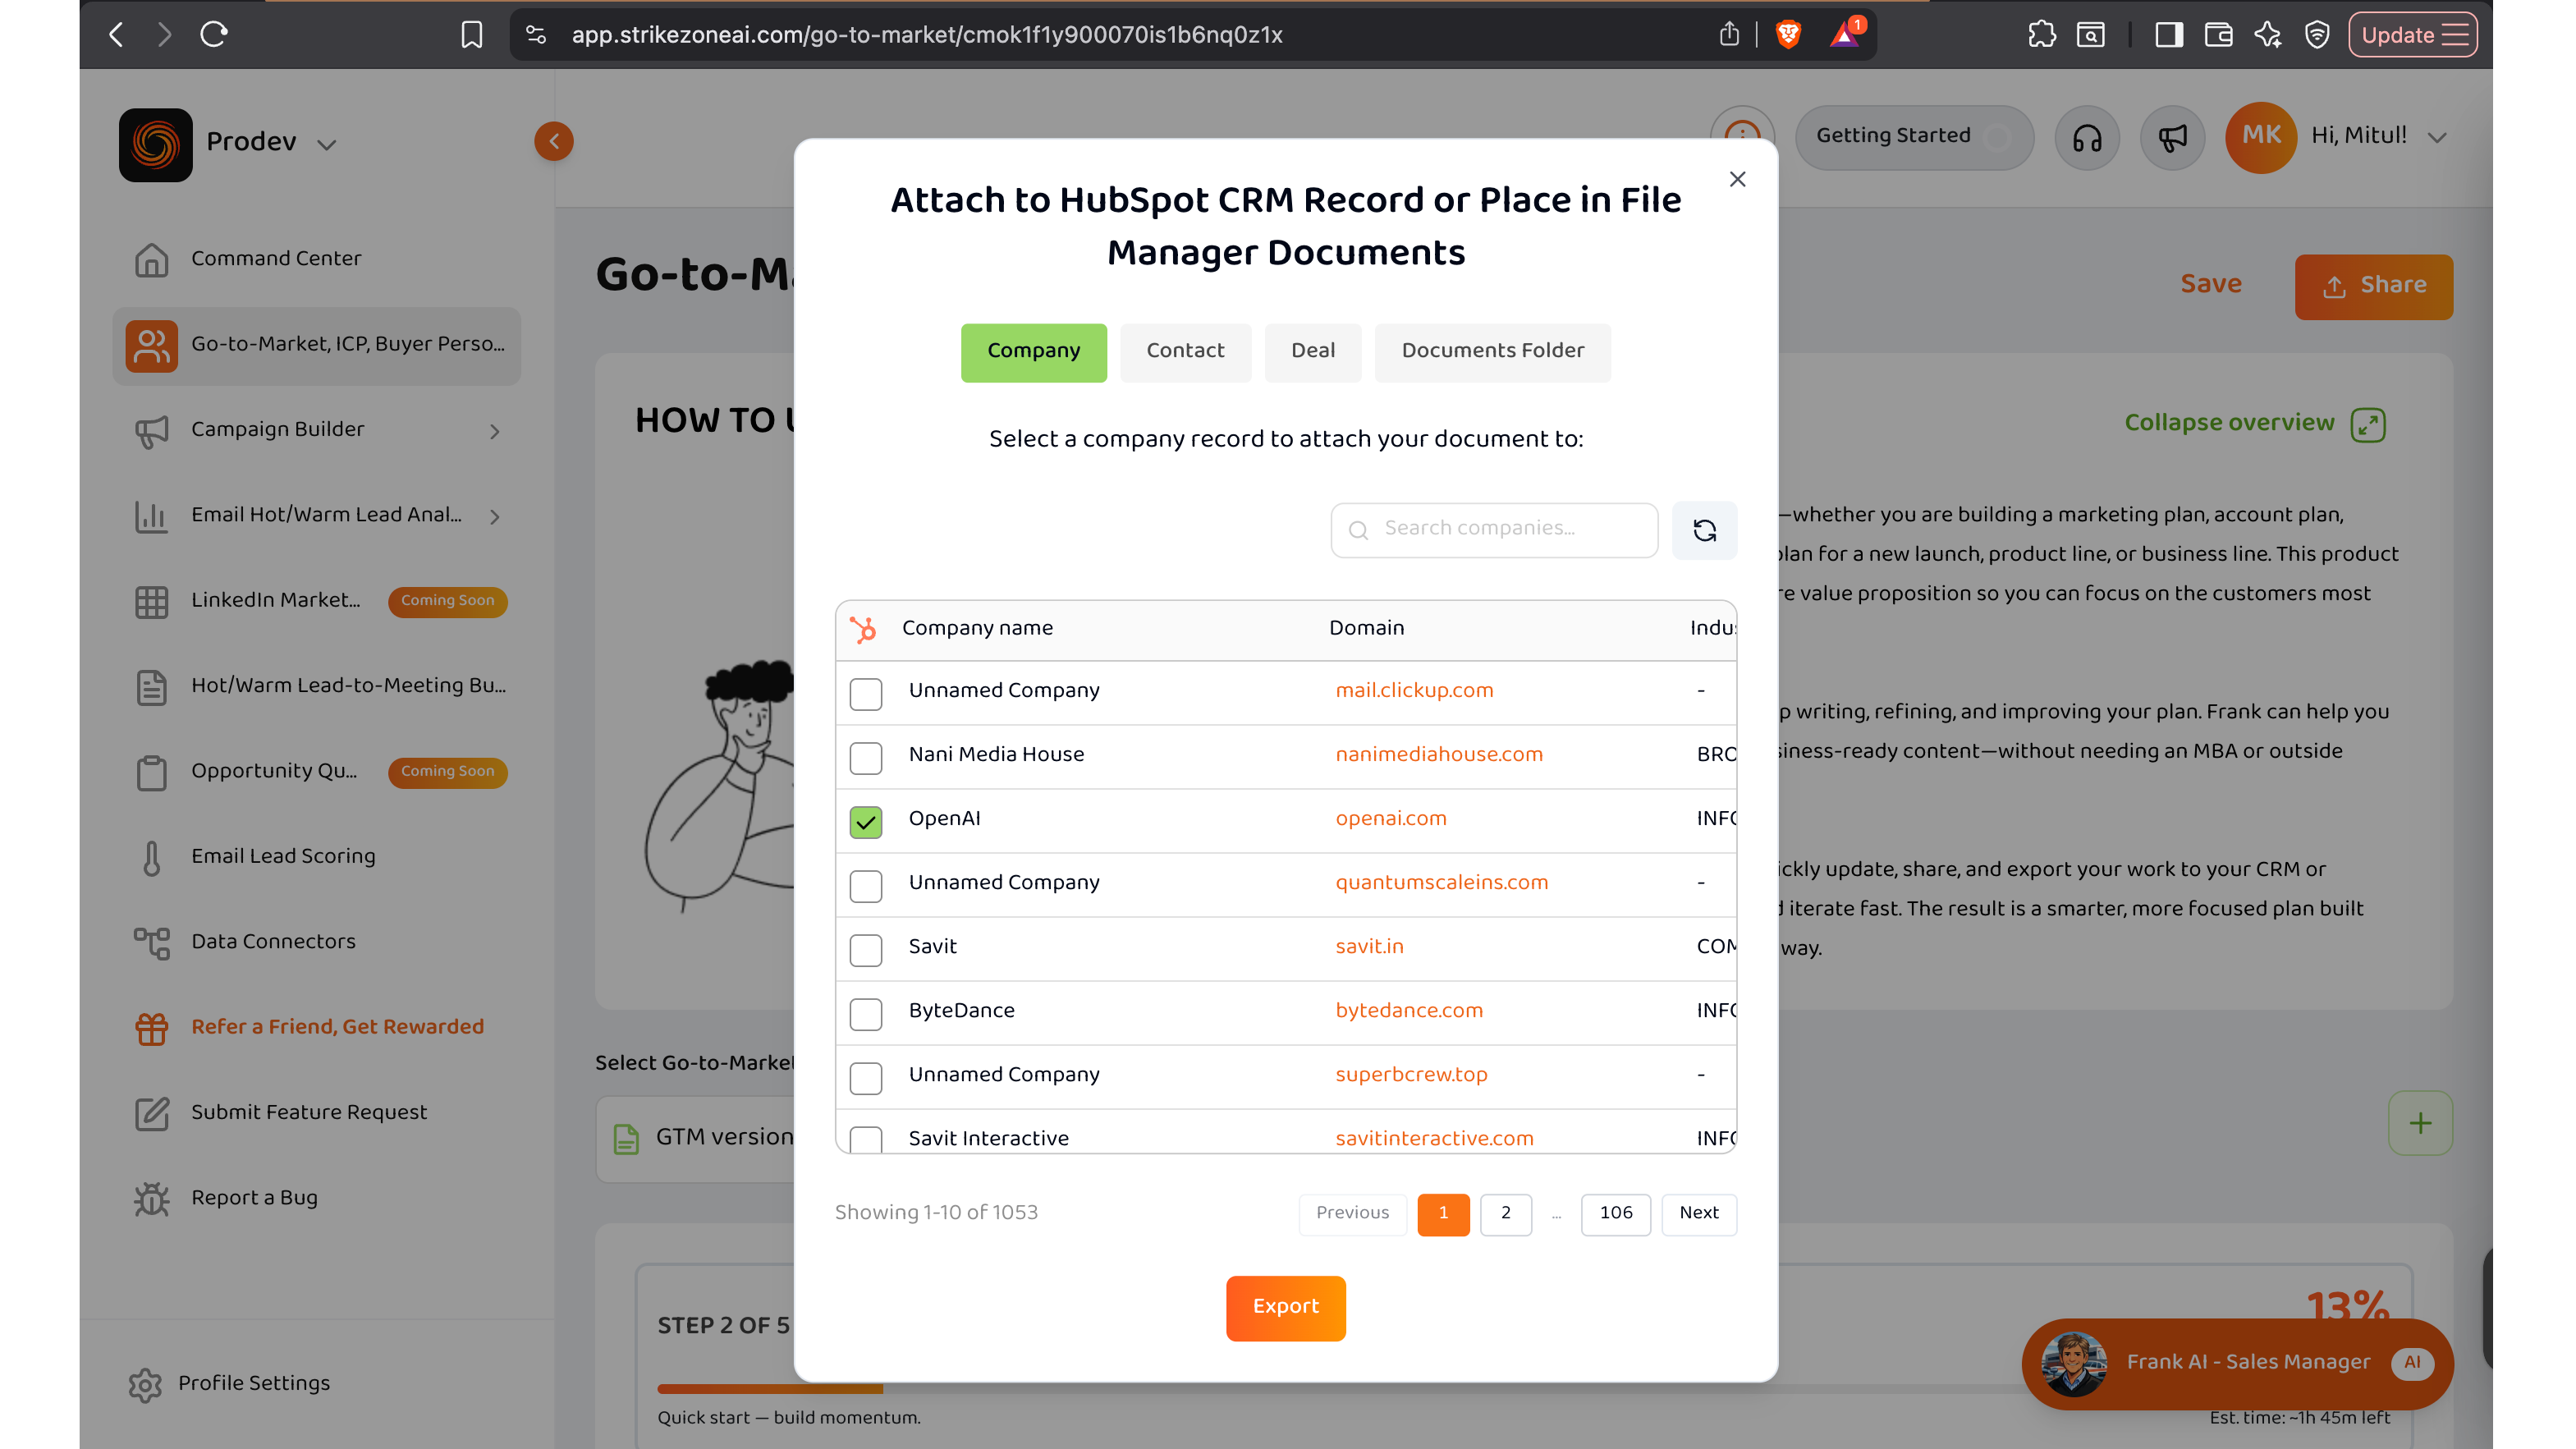Screen dimensions: 2576x1449
Task: Expand the Email Hot/Warm Lead Analysis submenu
Action: click(x=494, y=516)
